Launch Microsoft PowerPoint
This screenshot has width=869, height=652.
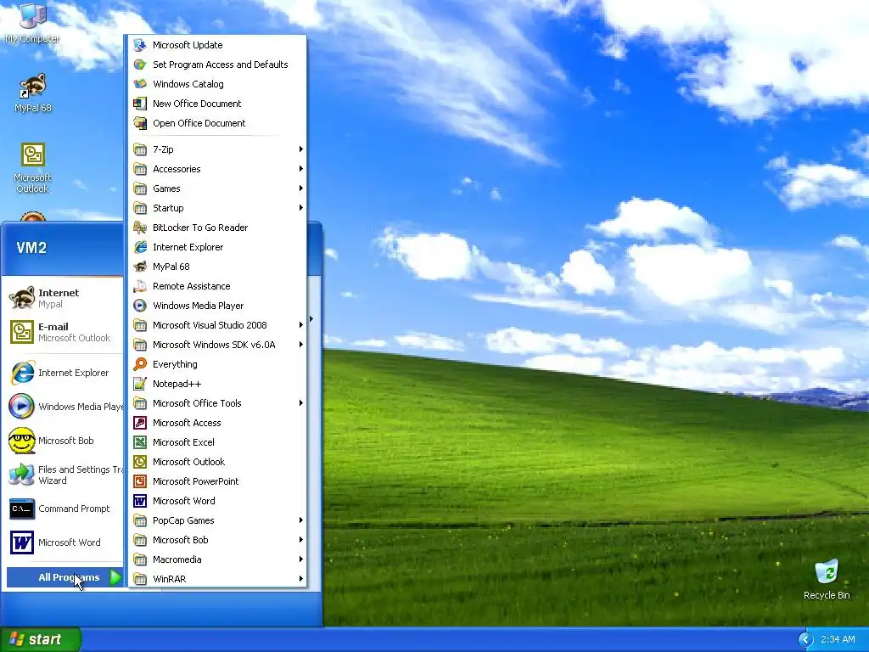(x=217, y=481)
